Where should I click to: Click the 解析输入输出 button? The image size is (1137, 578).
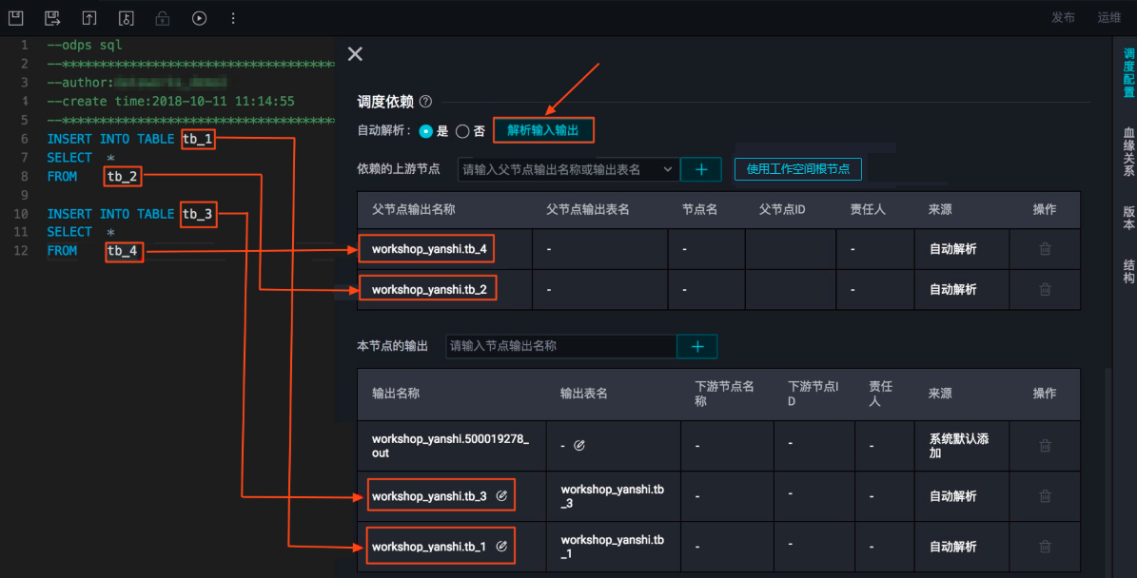(x=543, y=130)
